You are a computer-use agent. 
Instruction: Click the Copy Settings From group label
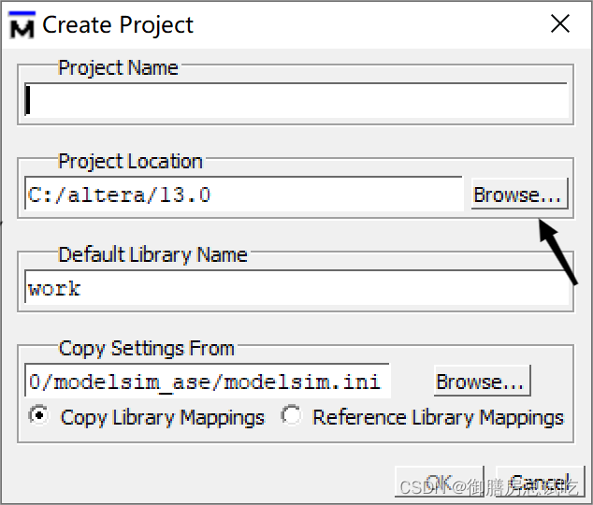pyautogui.click(x=146, y=348)
